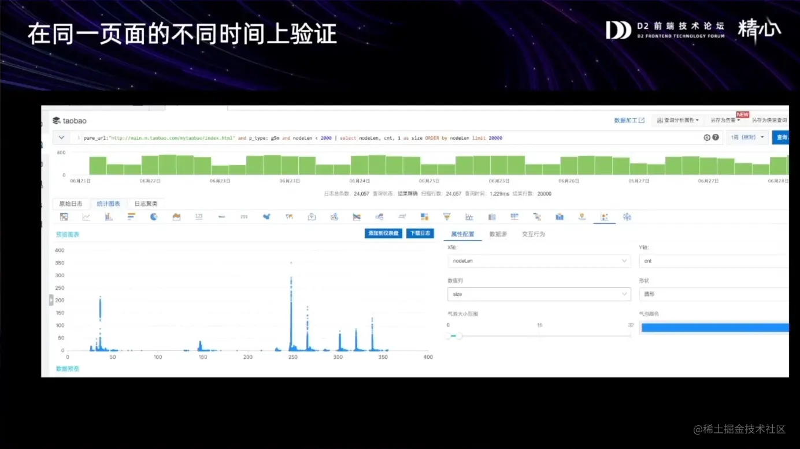Image resolution: width=800 pixels, height=449 pixels.
Task: Select the Sankey flow diagram icon
Action: pyautogui.click(x=357, y=217)
